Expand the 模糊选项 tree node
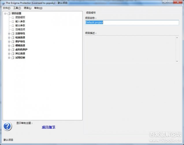Screen dimensions: 184x145 (x=9, y=46)
